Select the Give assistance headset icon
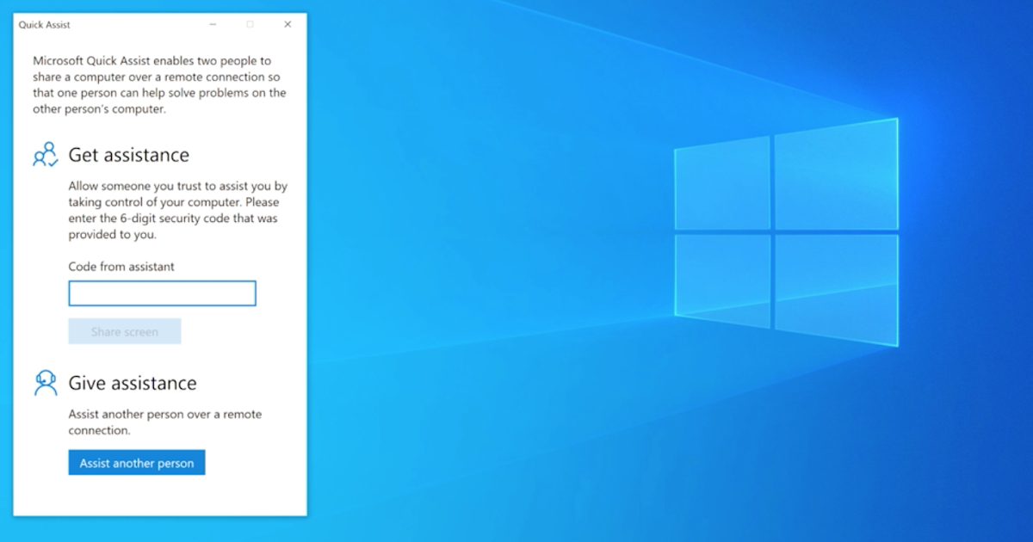 pos(45,382)
